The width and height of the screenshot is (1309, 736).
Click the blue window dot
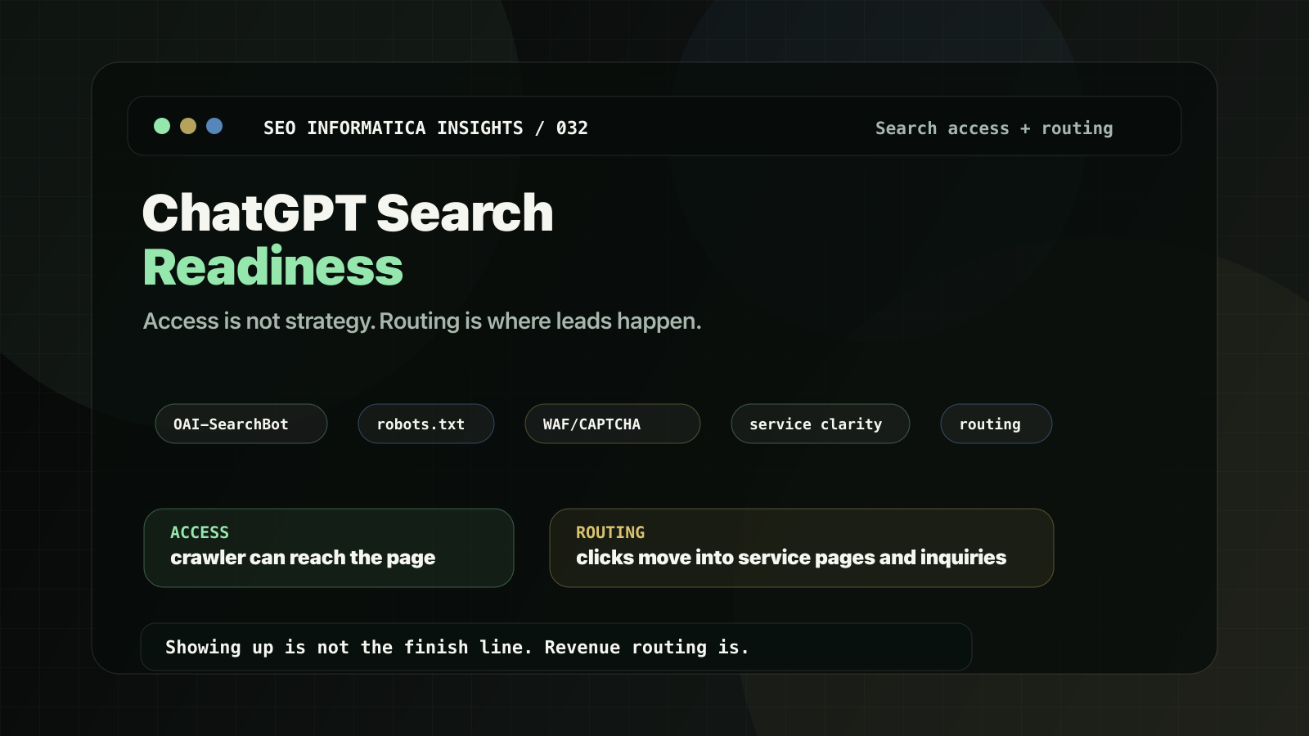214,126
